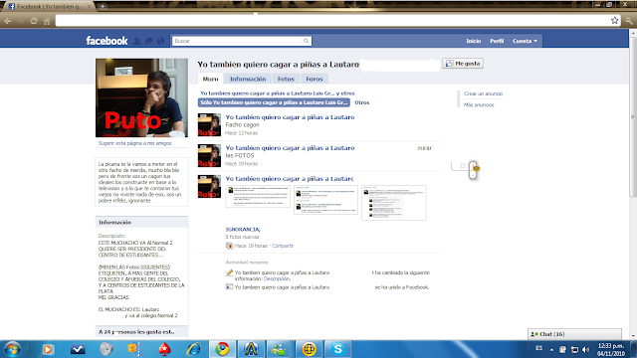This screenshot has width=637, height=358.
Task: Click the Facebook logo
Action: click(x=106, y=41)
